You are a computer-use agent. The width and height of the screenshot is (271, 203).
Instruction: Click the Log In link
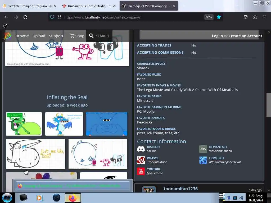217,36
